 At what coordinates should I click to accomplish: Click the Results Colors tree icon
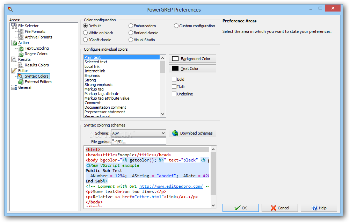click(21, 65)
